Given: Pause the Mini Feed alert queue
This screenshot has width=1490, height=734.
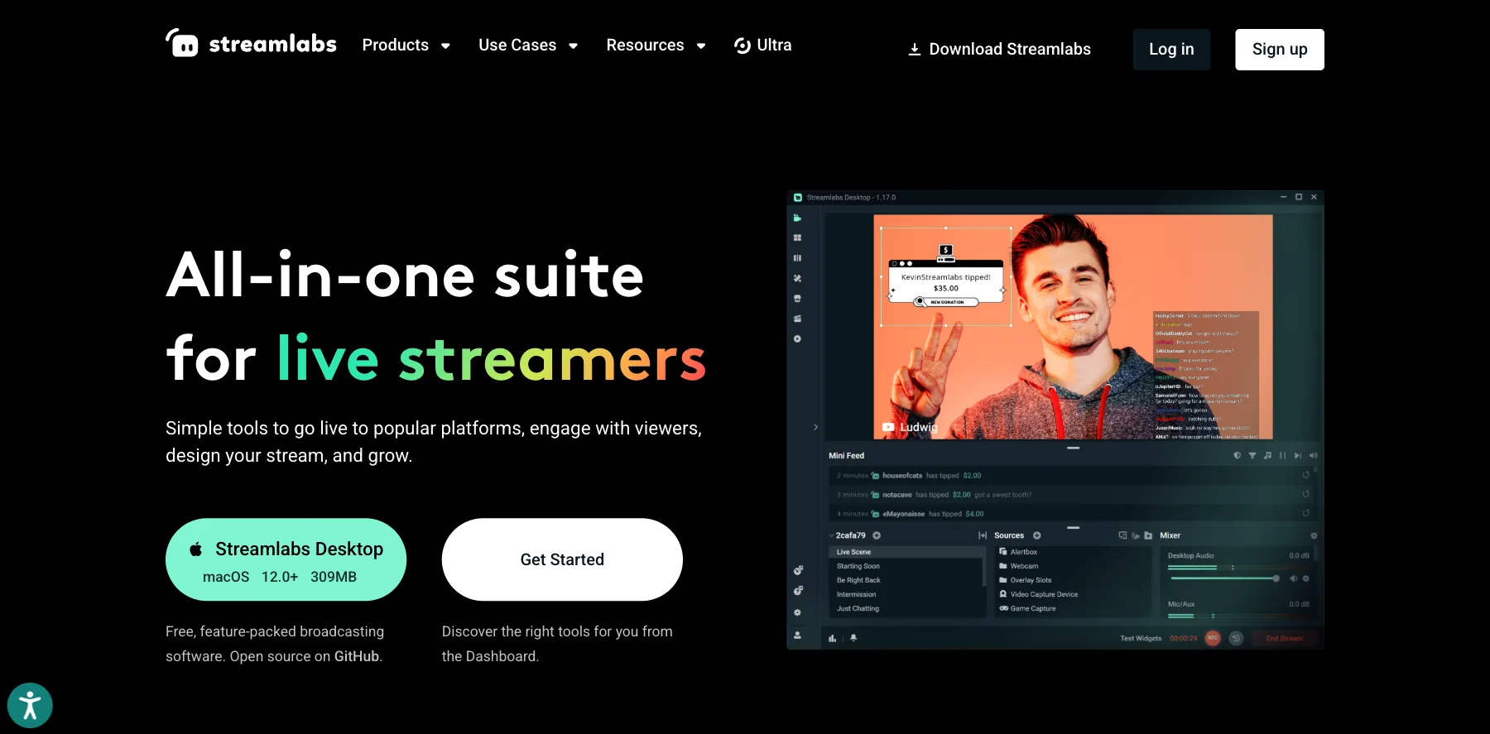Looking at the screenshot, I should pyautogui.click(x=1283, y=455).
